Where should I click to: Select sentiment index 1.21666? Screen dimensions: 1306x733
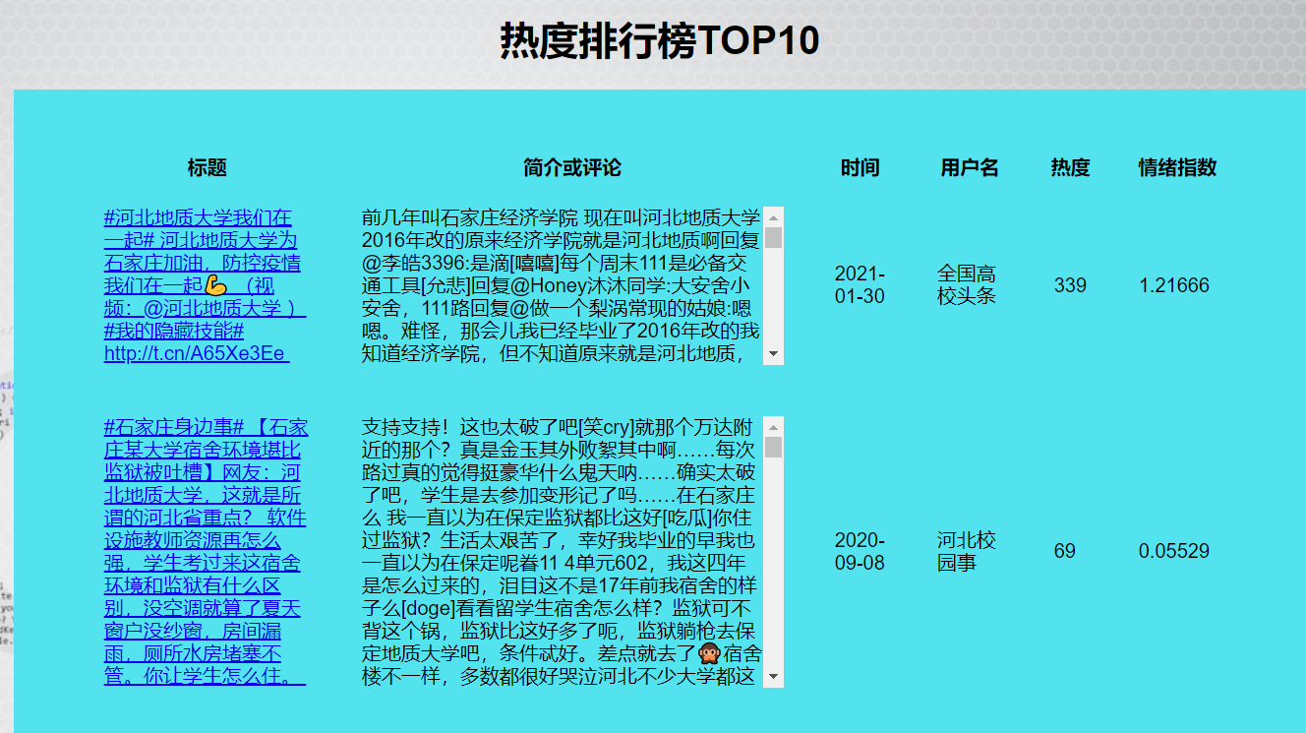[1174, 285]
